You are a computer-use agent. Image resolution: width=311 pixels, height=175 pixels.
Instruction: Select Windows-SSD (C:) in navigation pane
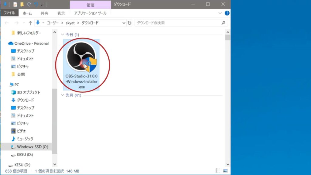(x=32, y=147)
